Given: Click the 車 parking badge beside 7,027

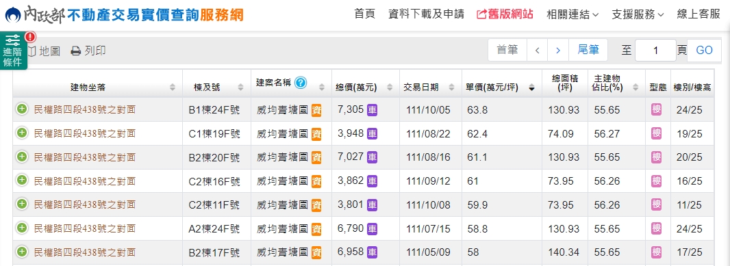Looking at the screenshot, I should tap(372, 157).
